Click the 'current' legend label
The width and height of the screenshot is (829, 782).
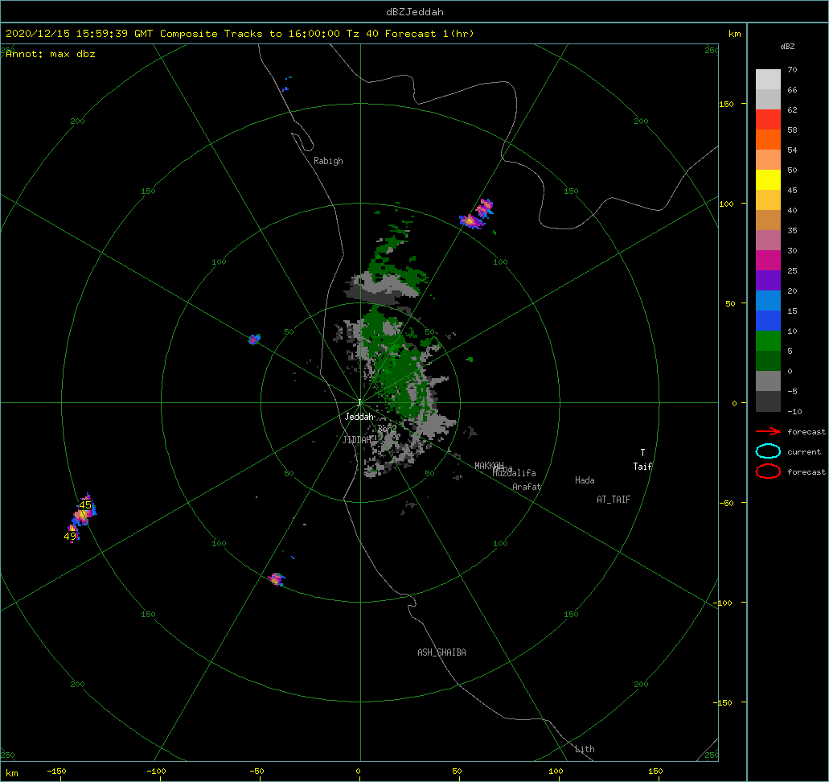tap(804, 452)
